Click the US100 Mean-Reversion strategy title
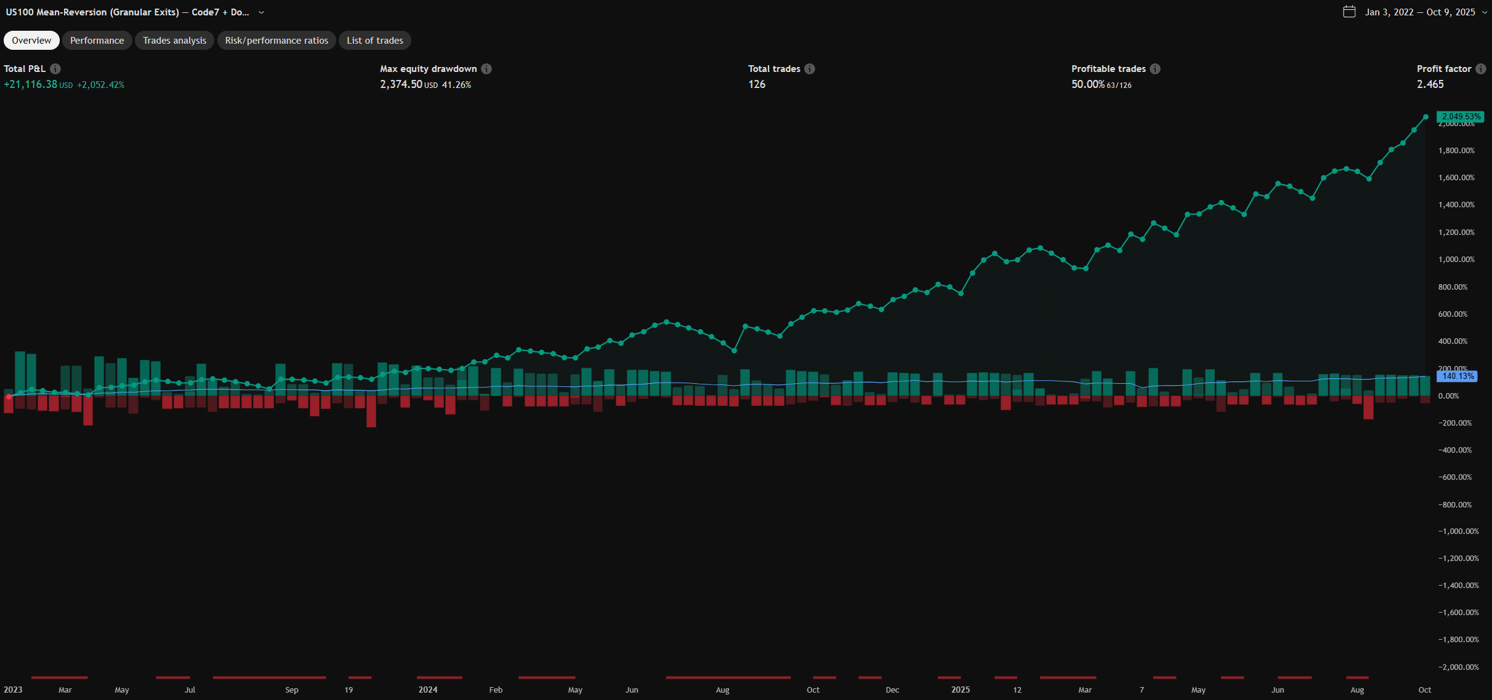The image size is (1492, 700). pyautogui.click(x=127, y=12)
